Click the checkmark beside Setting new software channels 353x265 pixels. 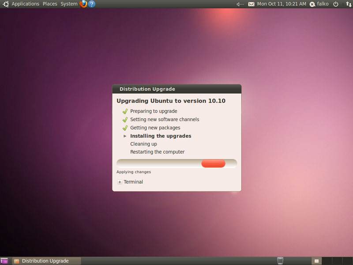[125, 119]
